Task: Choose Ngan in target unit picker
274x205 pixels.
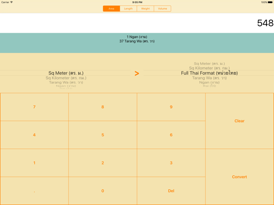Action: pyautogui.click(x=209, y=82)
